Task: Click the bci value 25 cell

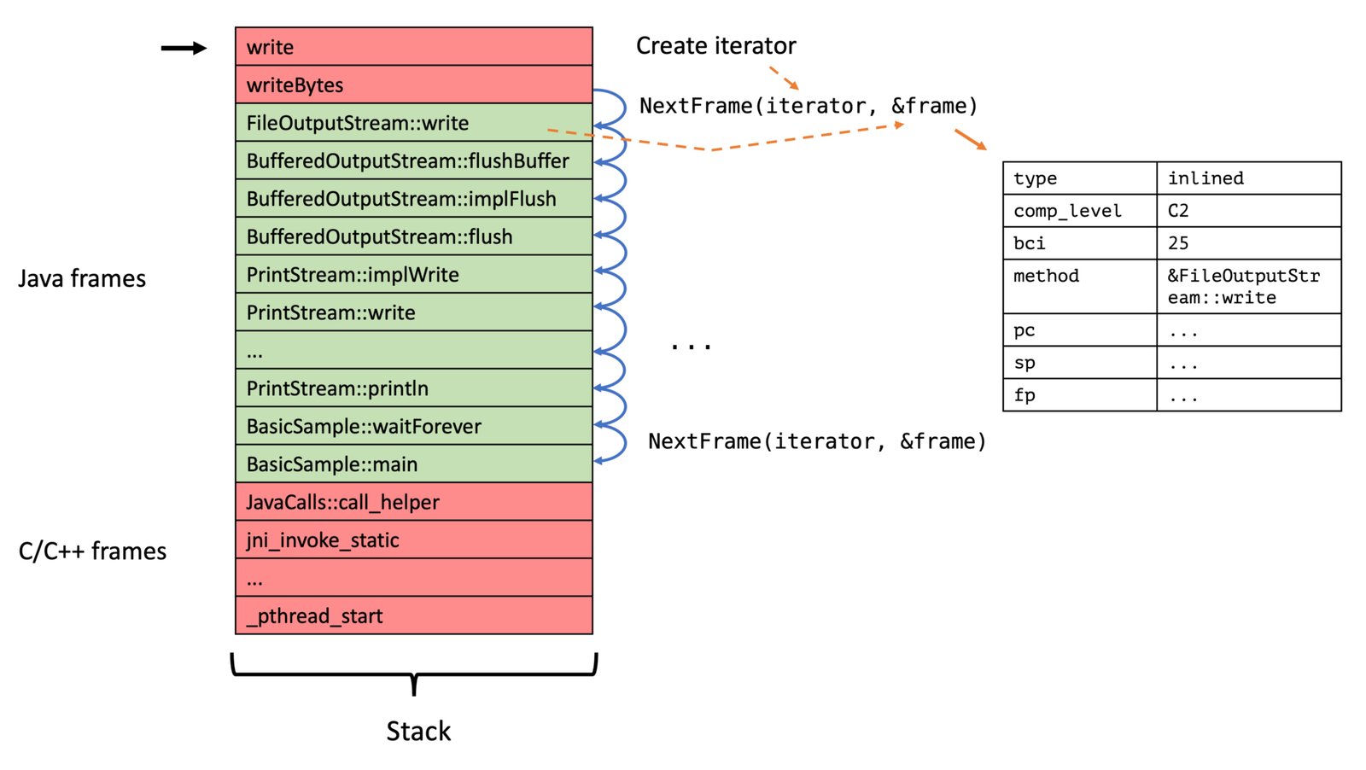Action: pos(1249,242)
